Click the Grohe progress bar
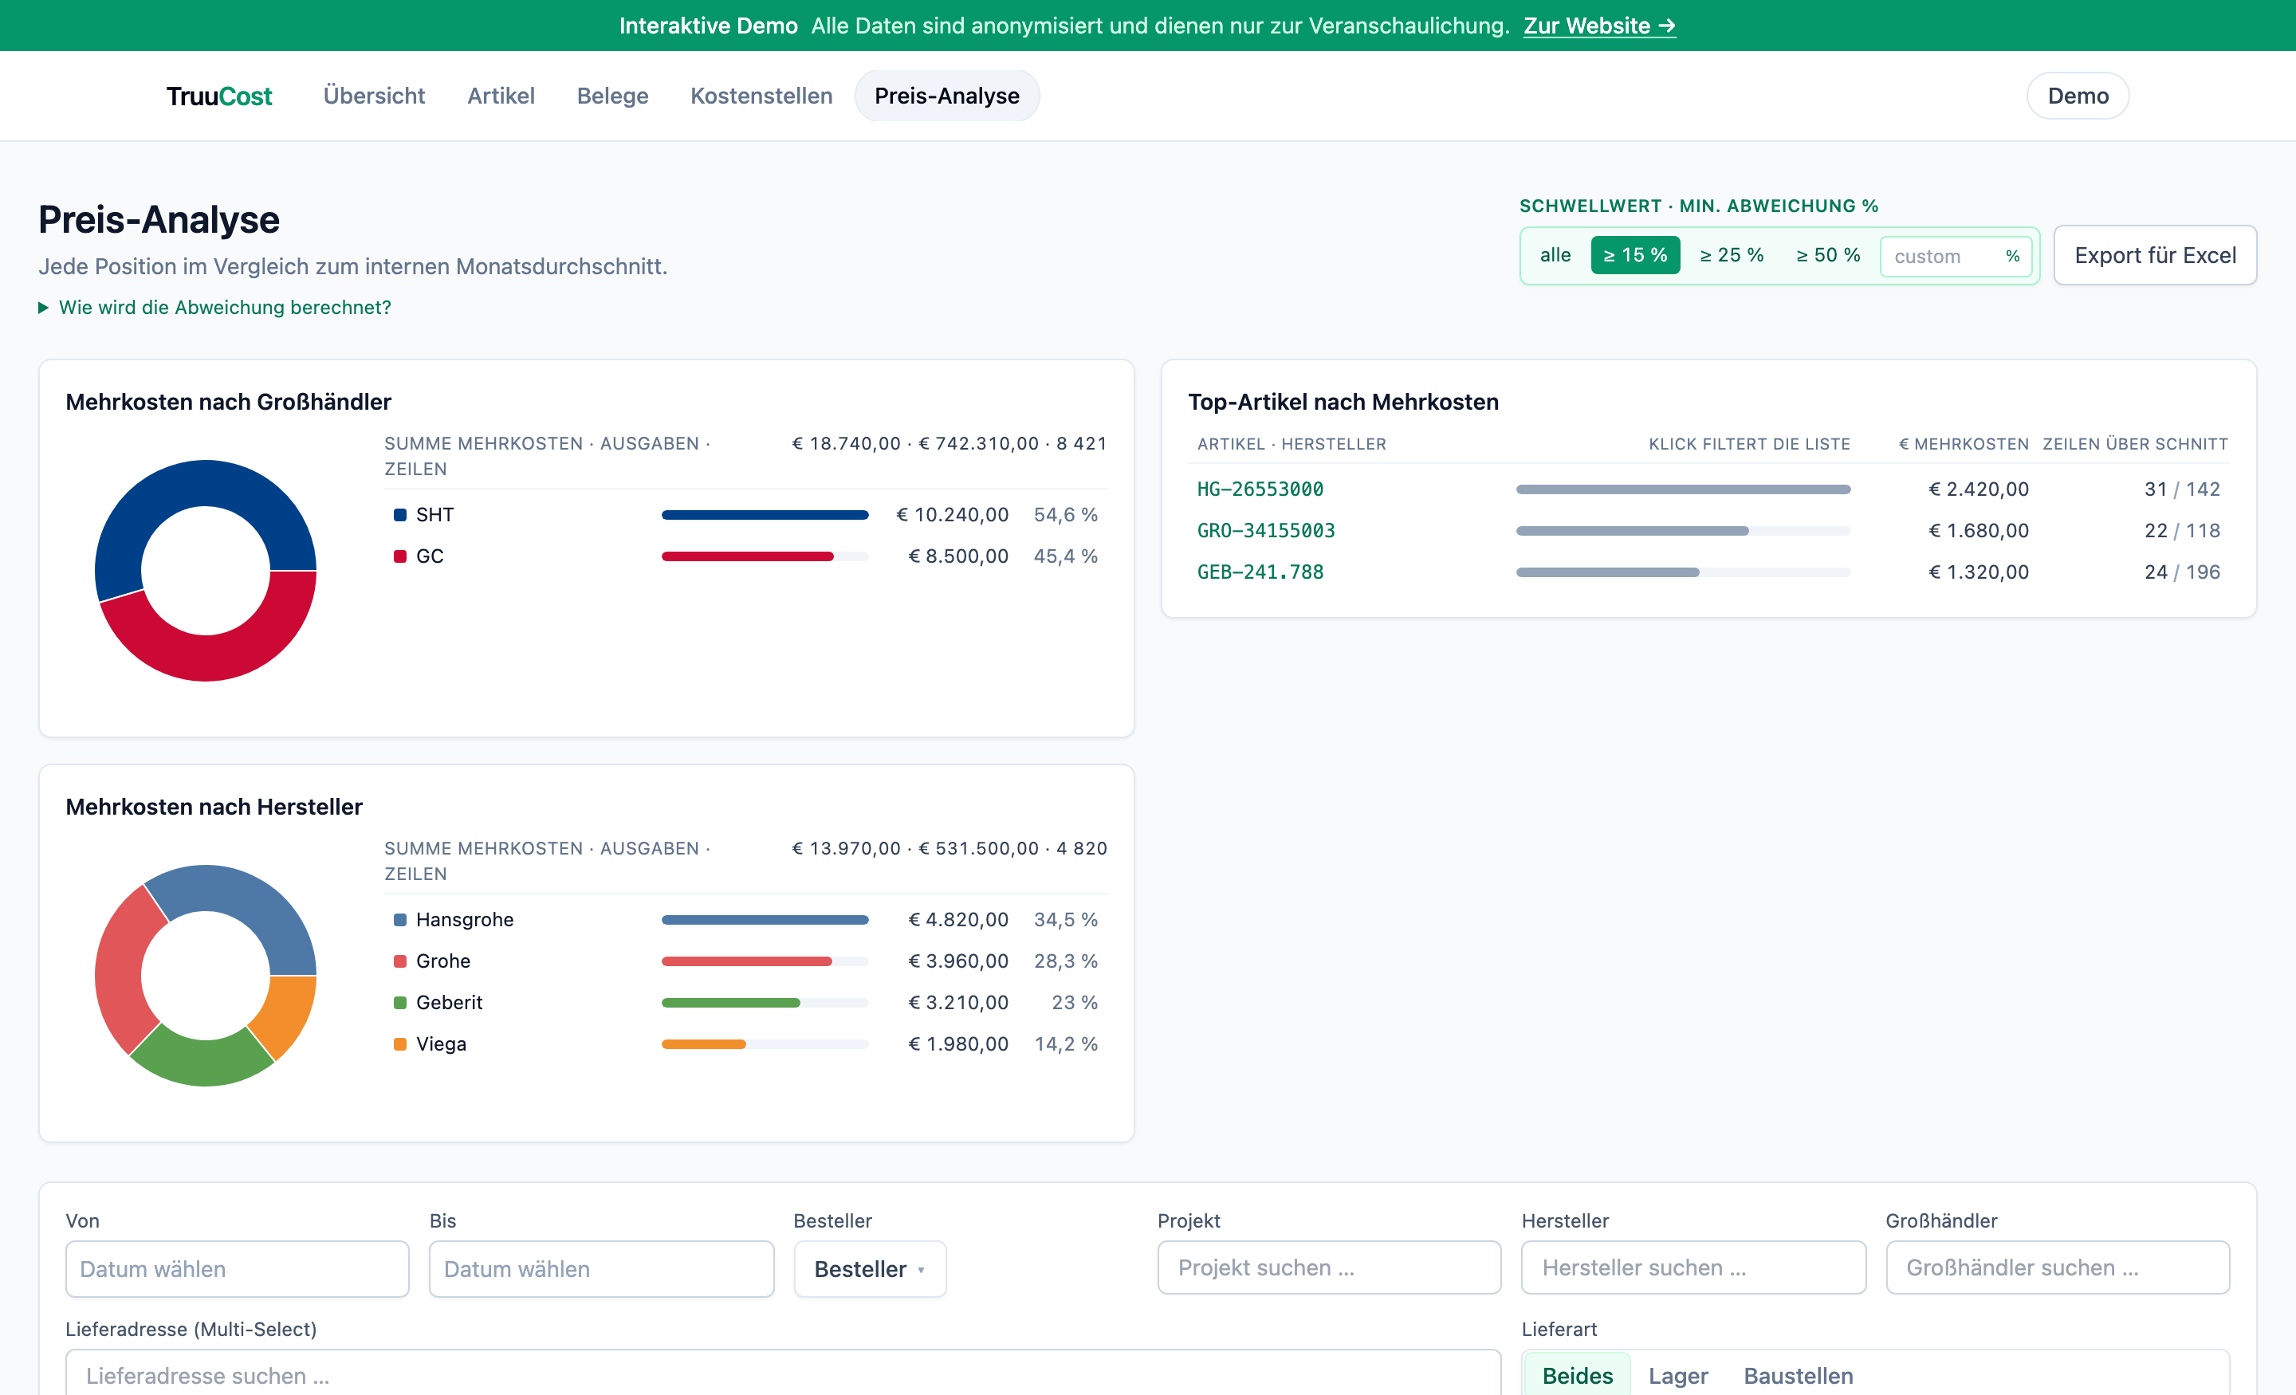2296x1395 pixels. (765, 961)
